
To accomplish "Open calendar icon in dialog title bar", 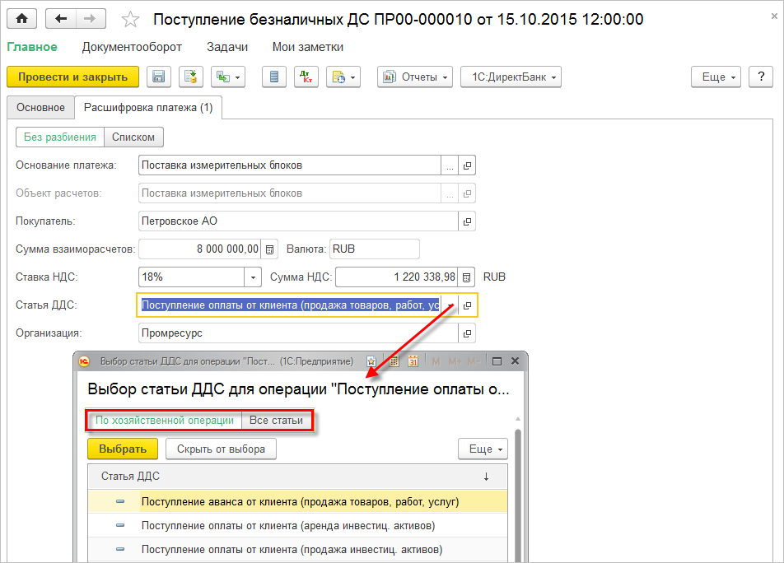I will coord(413,361).
